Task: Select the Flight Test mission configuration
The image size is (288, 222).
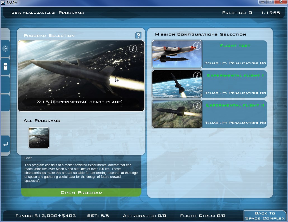Action: pyautogui.click(x=210, y=54)
